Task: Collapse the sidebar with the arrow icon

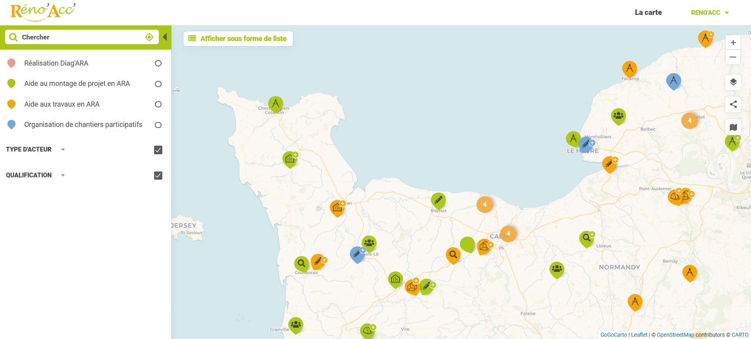Action: [x=165, y=37]
